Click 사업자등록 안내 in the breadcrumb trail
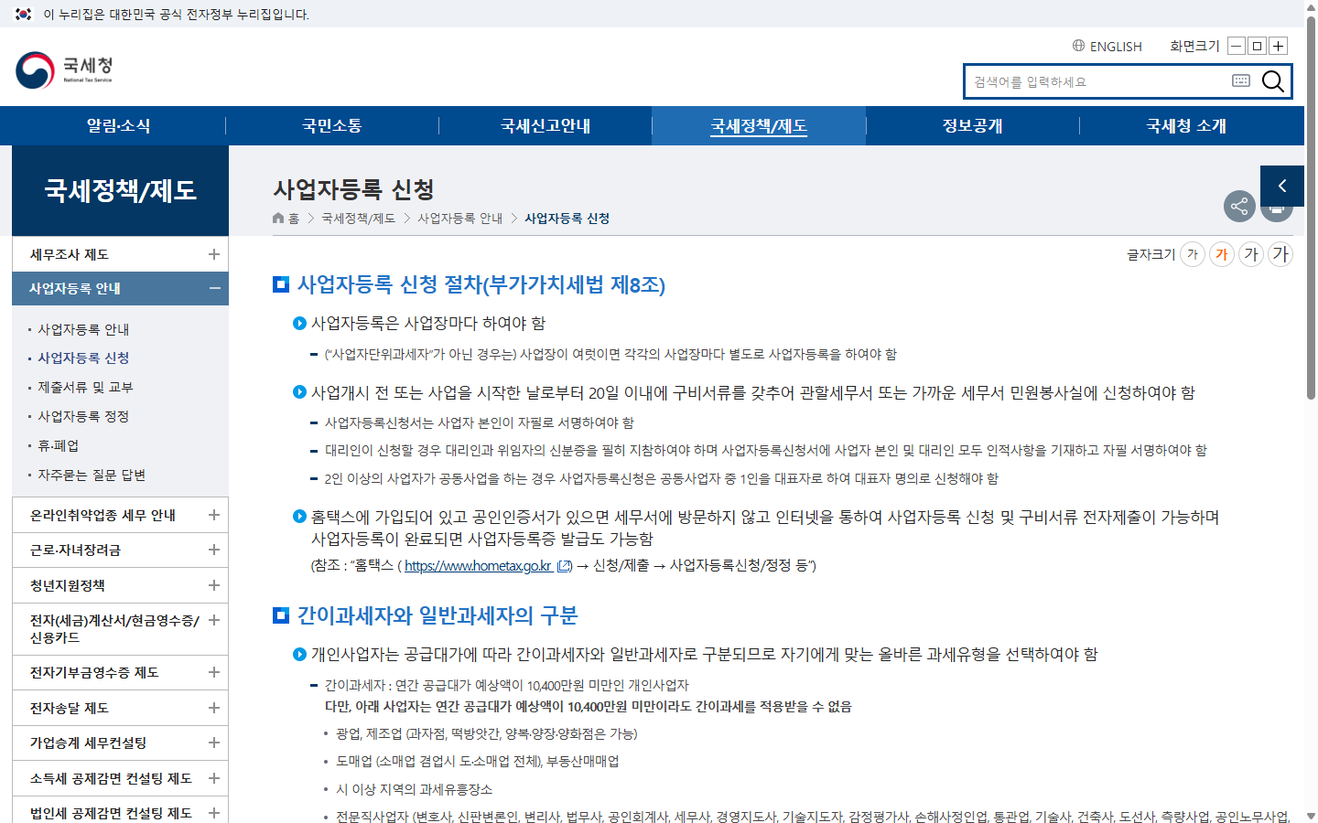Screen dimensions: 1318x823 (459, 219)
